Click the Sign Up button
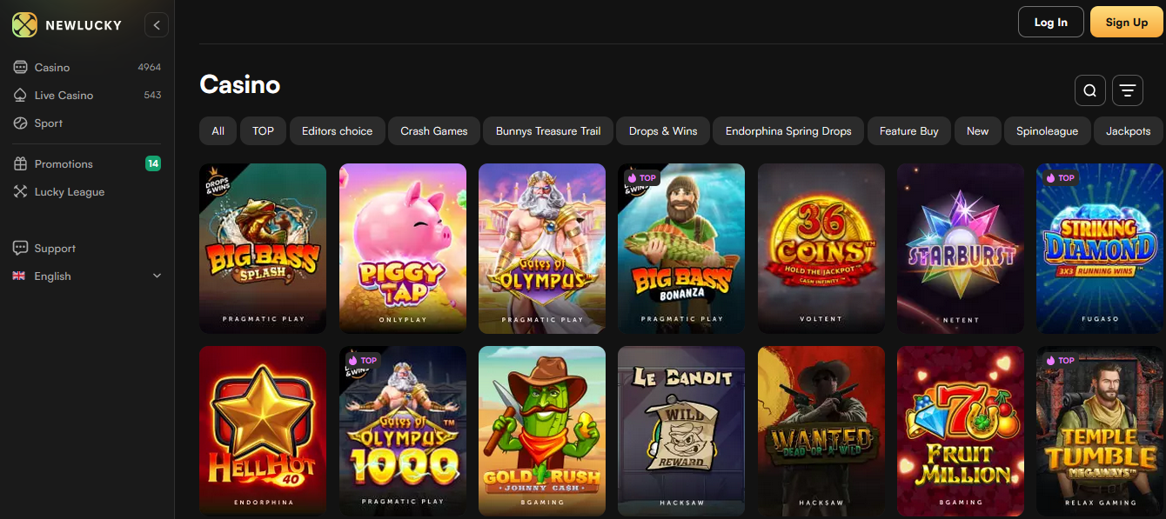 (1126, 23)
